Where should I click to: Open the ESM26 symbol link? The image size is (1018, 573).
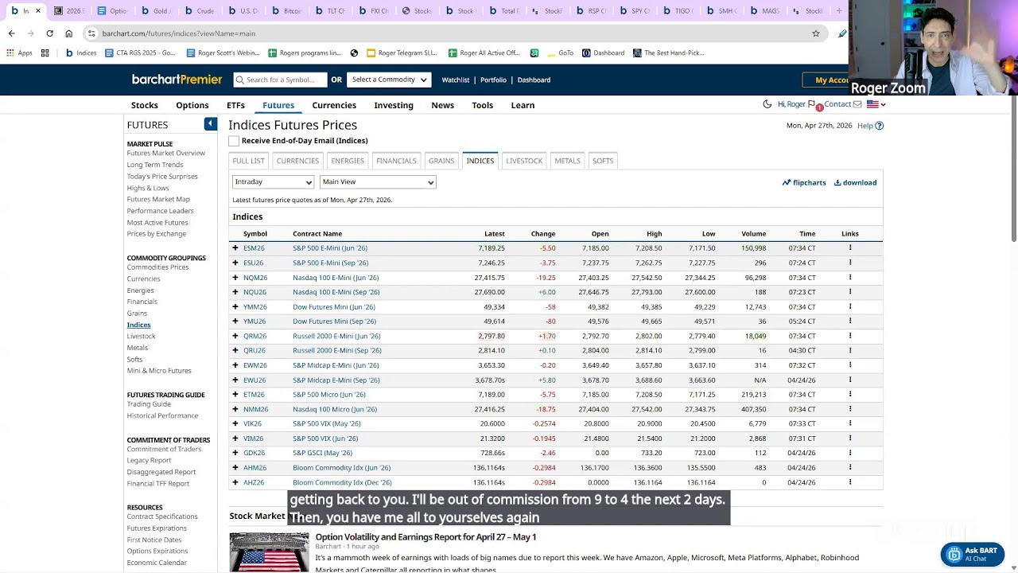point(254,248)
